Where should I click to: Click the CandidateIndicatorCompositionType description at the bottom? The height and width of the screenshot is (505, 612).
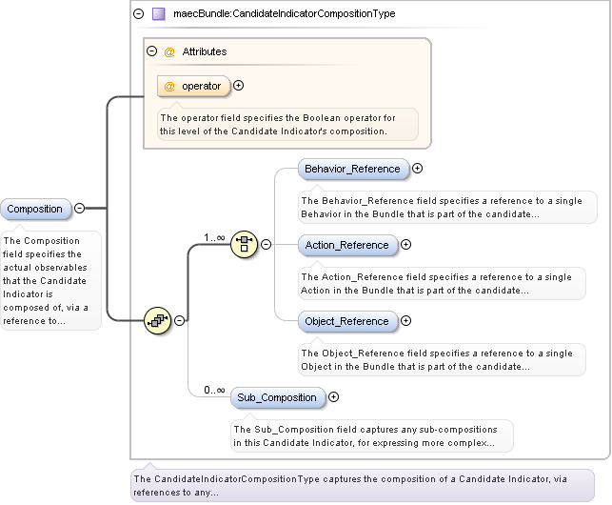[362, 485]
